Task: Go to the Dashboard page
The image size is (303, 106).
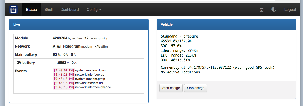Action: [x=70, y=10]
